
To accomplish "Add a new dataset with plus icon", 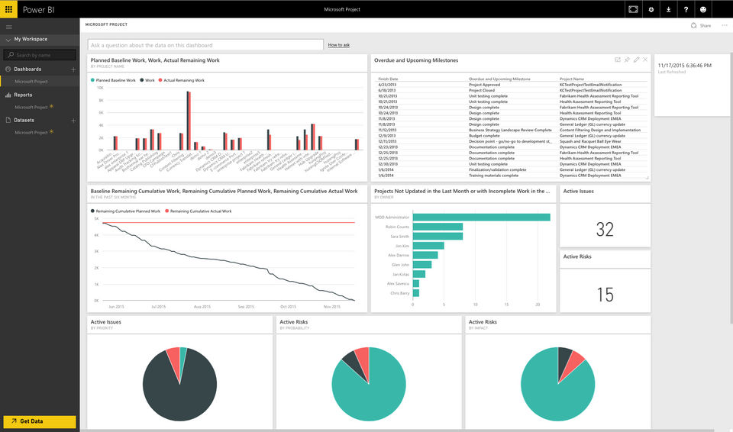I will [73, 121].
